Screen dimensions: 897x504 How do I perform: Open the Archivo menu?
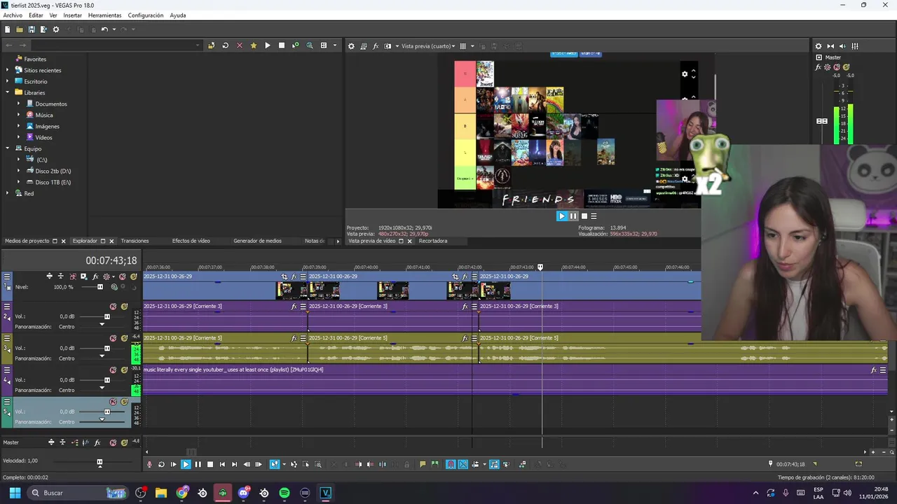click(x=13, y=15)
